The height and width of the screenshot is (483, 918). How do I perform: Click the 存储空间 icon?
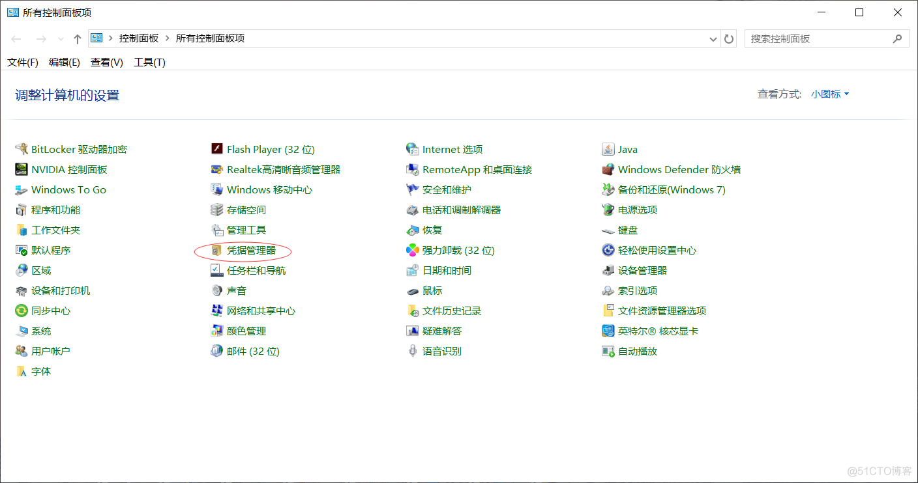[x=217, y=210]
